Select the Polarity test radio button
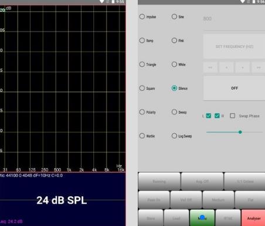Image resolution: width=265 pixels, height=226 pixels. pos(142,112)
